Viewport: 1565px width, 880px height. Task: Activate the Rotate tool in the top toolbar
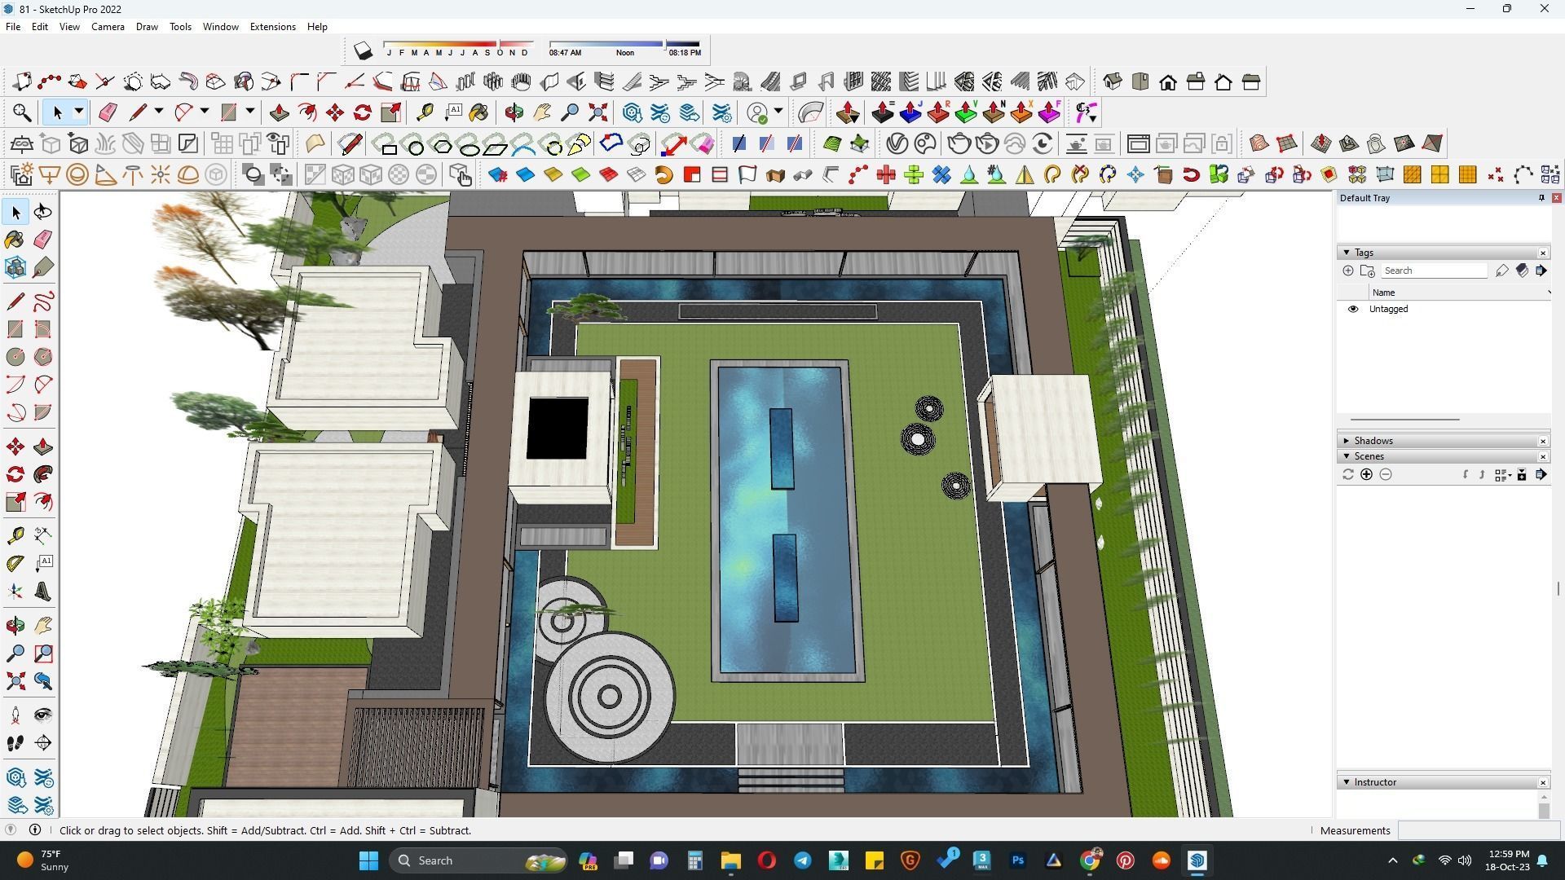pos(363,112)
